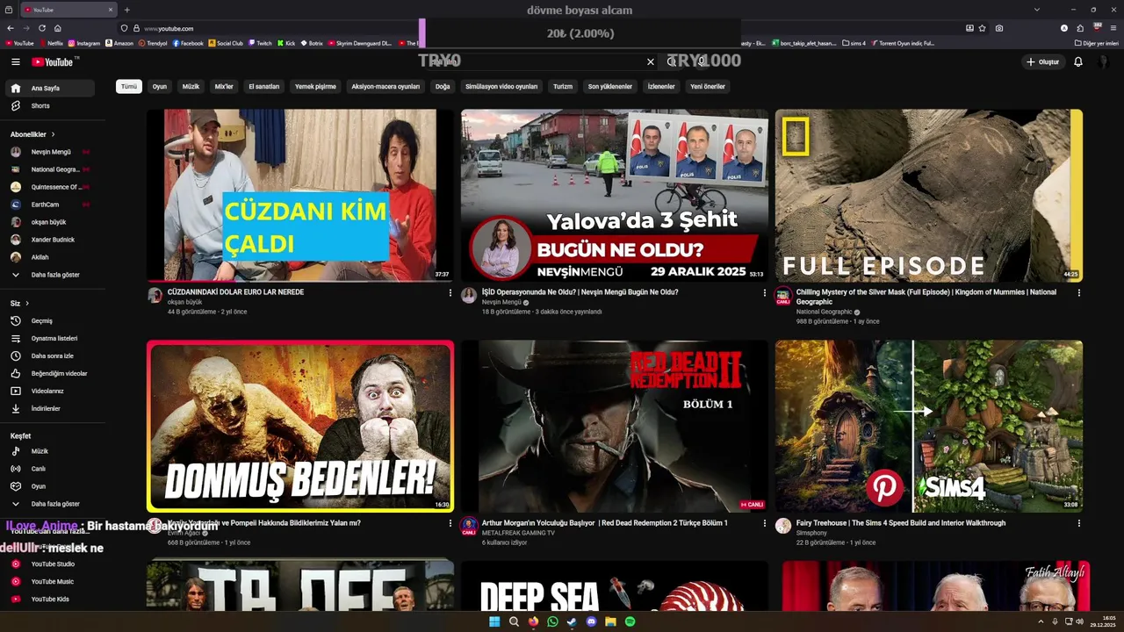This screenshot has width=1124, height=632.
Task: Open Abonelikler section chevron
Action: pos(53,134)
